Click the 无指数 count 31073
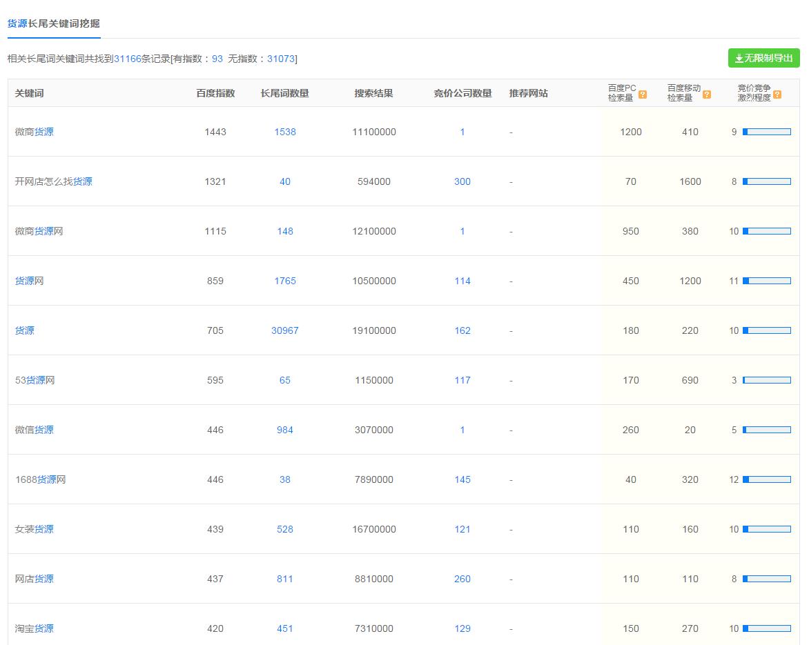Viewport: 809px width, 645px height. pyautogui.click(x=281, y=59)
